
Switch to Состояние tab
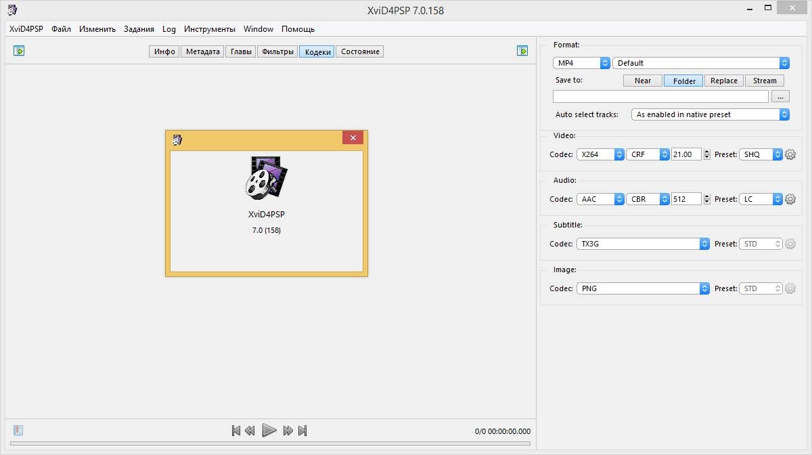[x=360, y=51]
